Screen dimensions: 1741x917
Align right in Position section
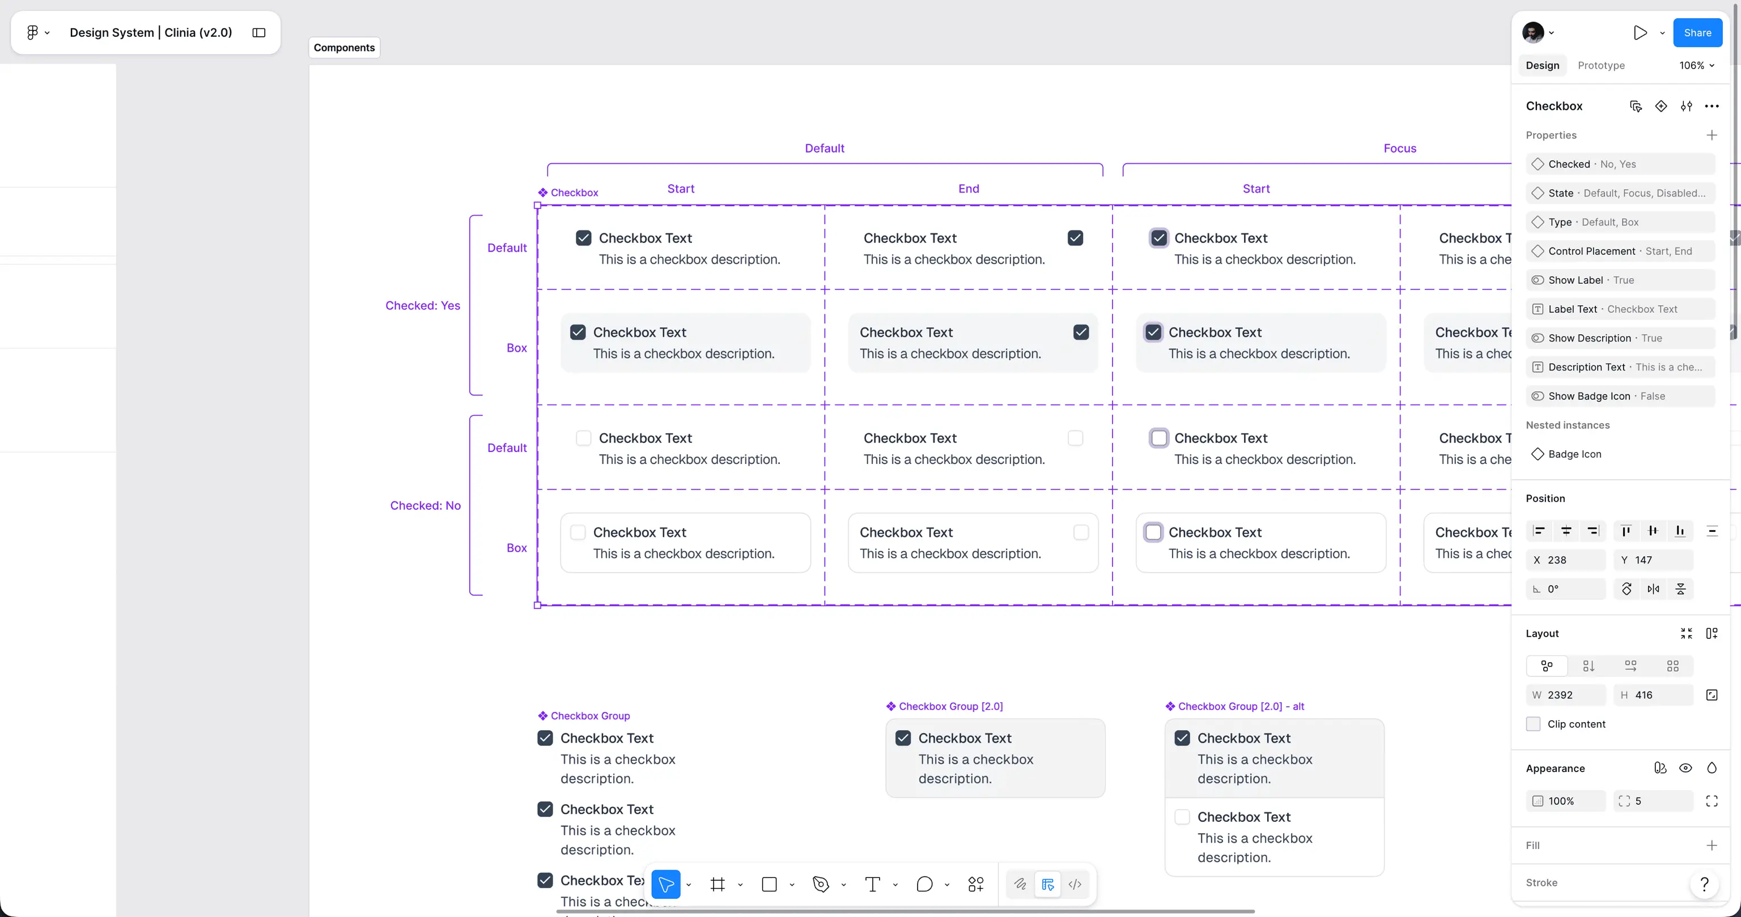(x=1593, y=531)
